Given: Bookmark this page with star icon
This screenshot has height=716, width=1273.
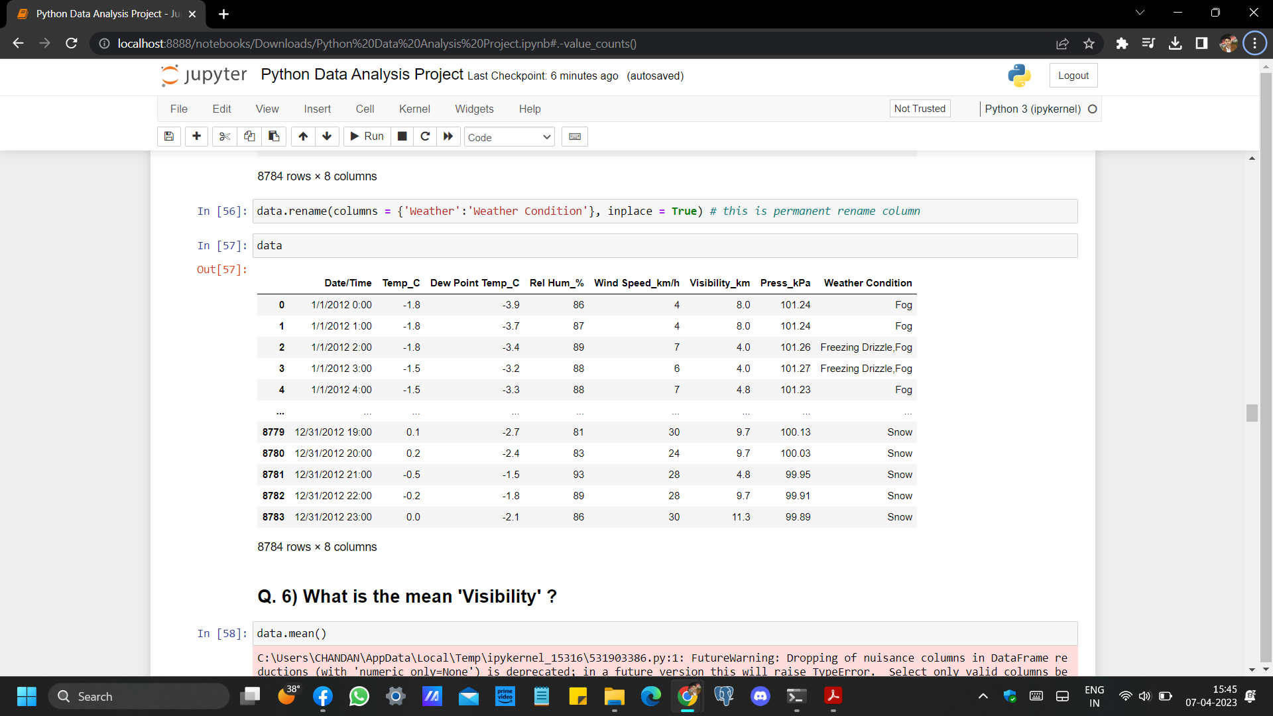Looking at the screenshot, I should (x=1089, y=44).
